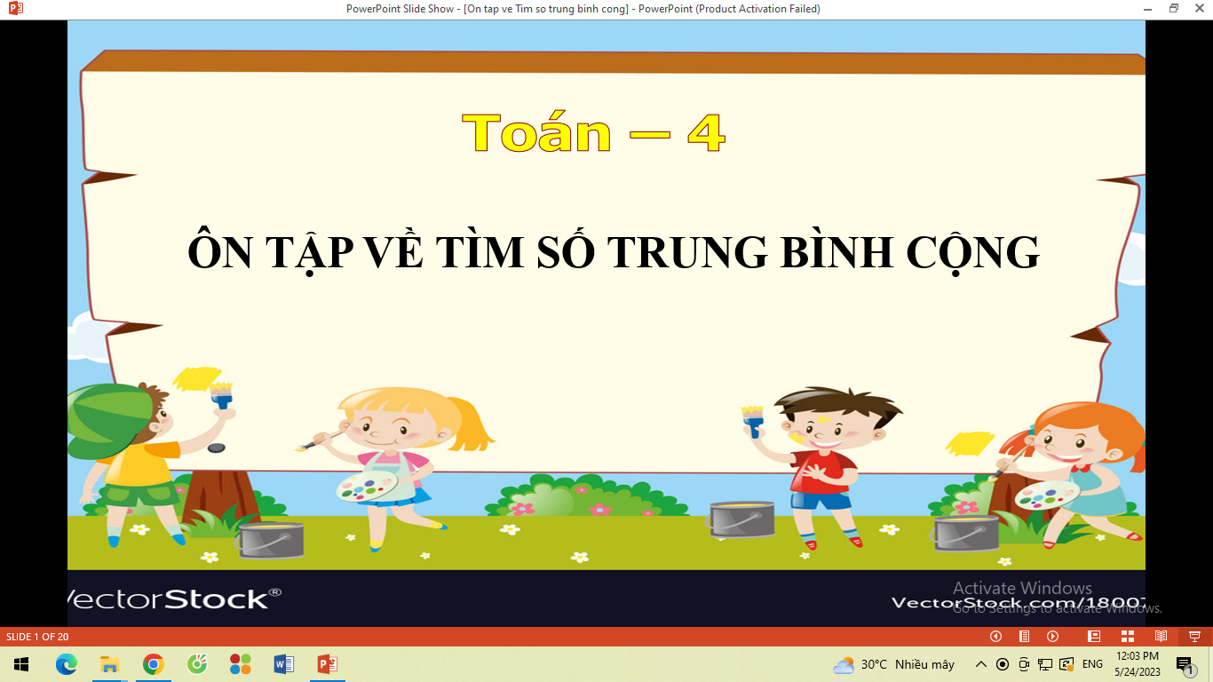
Task: Click the PowerPoint icon in the title bar
Action: coord(15,9)
